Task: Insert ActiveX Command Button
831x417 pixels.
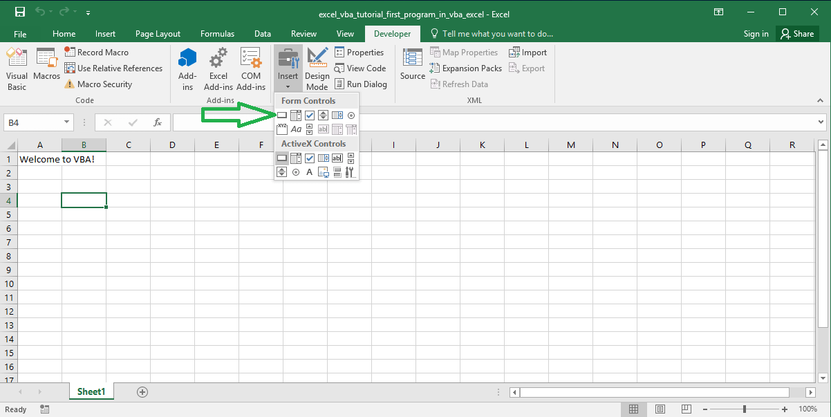Action: pos(282,158)
